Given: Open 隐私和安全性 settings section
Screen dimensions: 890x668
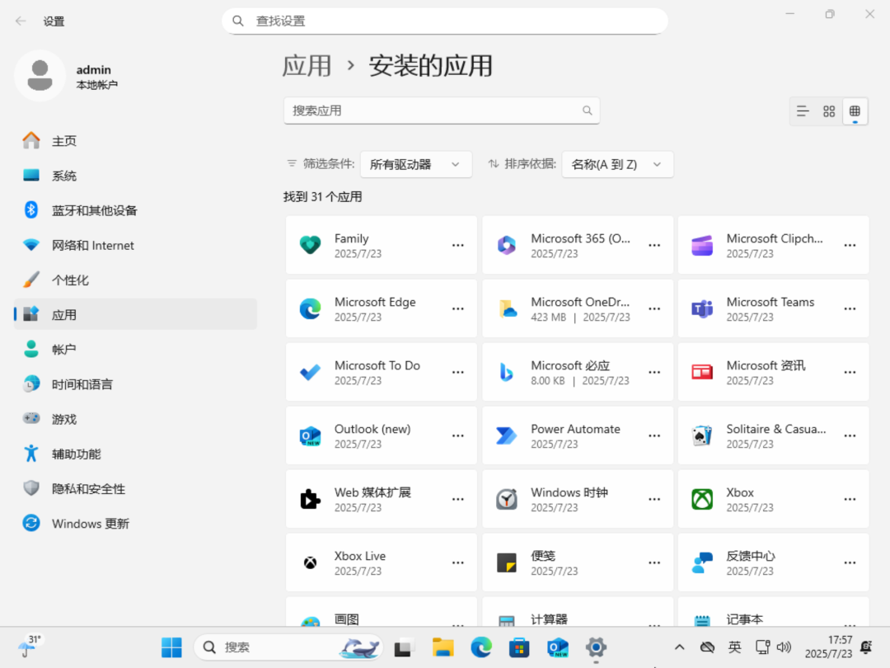Looking at the screenshot, I should 135,488.
